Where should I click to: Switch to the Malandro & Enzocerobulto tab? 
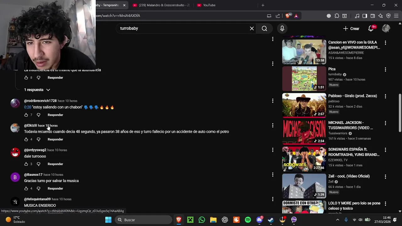pos(161,5)
